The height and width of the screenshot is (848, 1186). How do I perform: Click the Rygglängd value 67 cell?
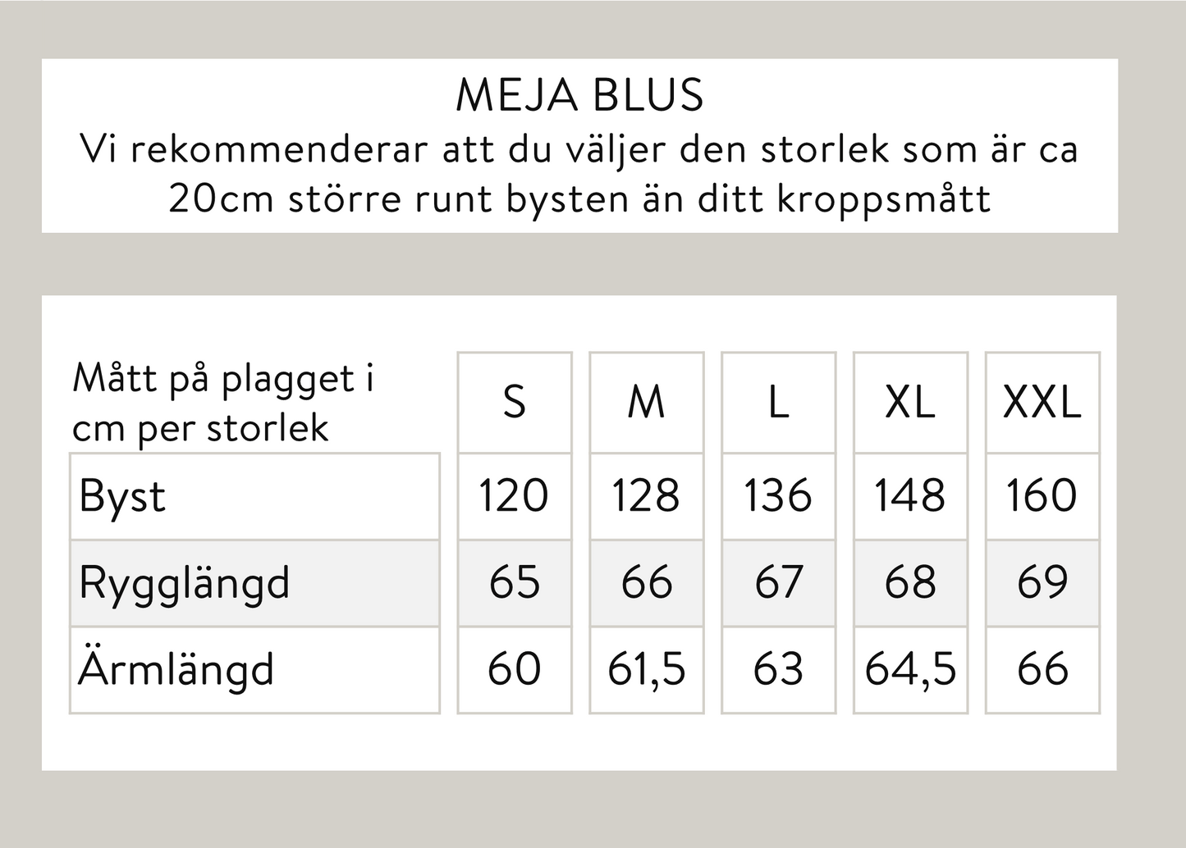click(778, 583)
